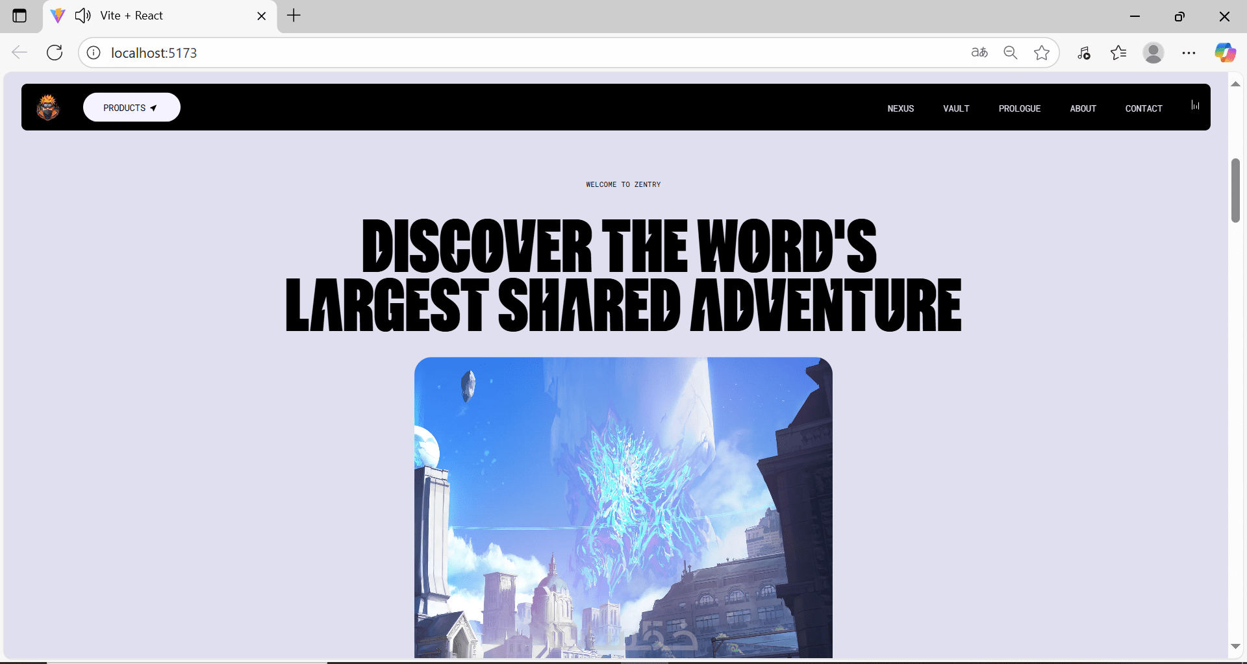Reload the localhost page

click(55, 53)
